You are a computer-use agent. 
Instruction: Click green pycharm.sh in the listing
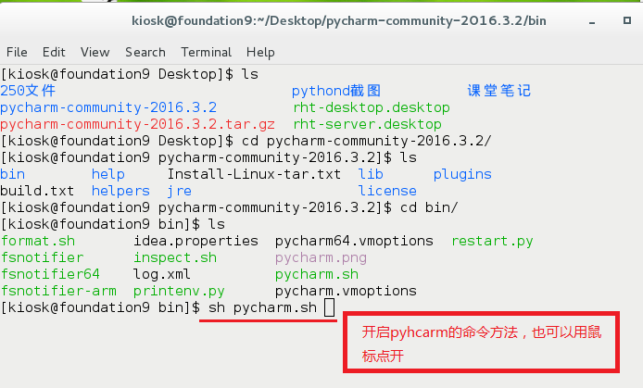(x=317, y=274)
